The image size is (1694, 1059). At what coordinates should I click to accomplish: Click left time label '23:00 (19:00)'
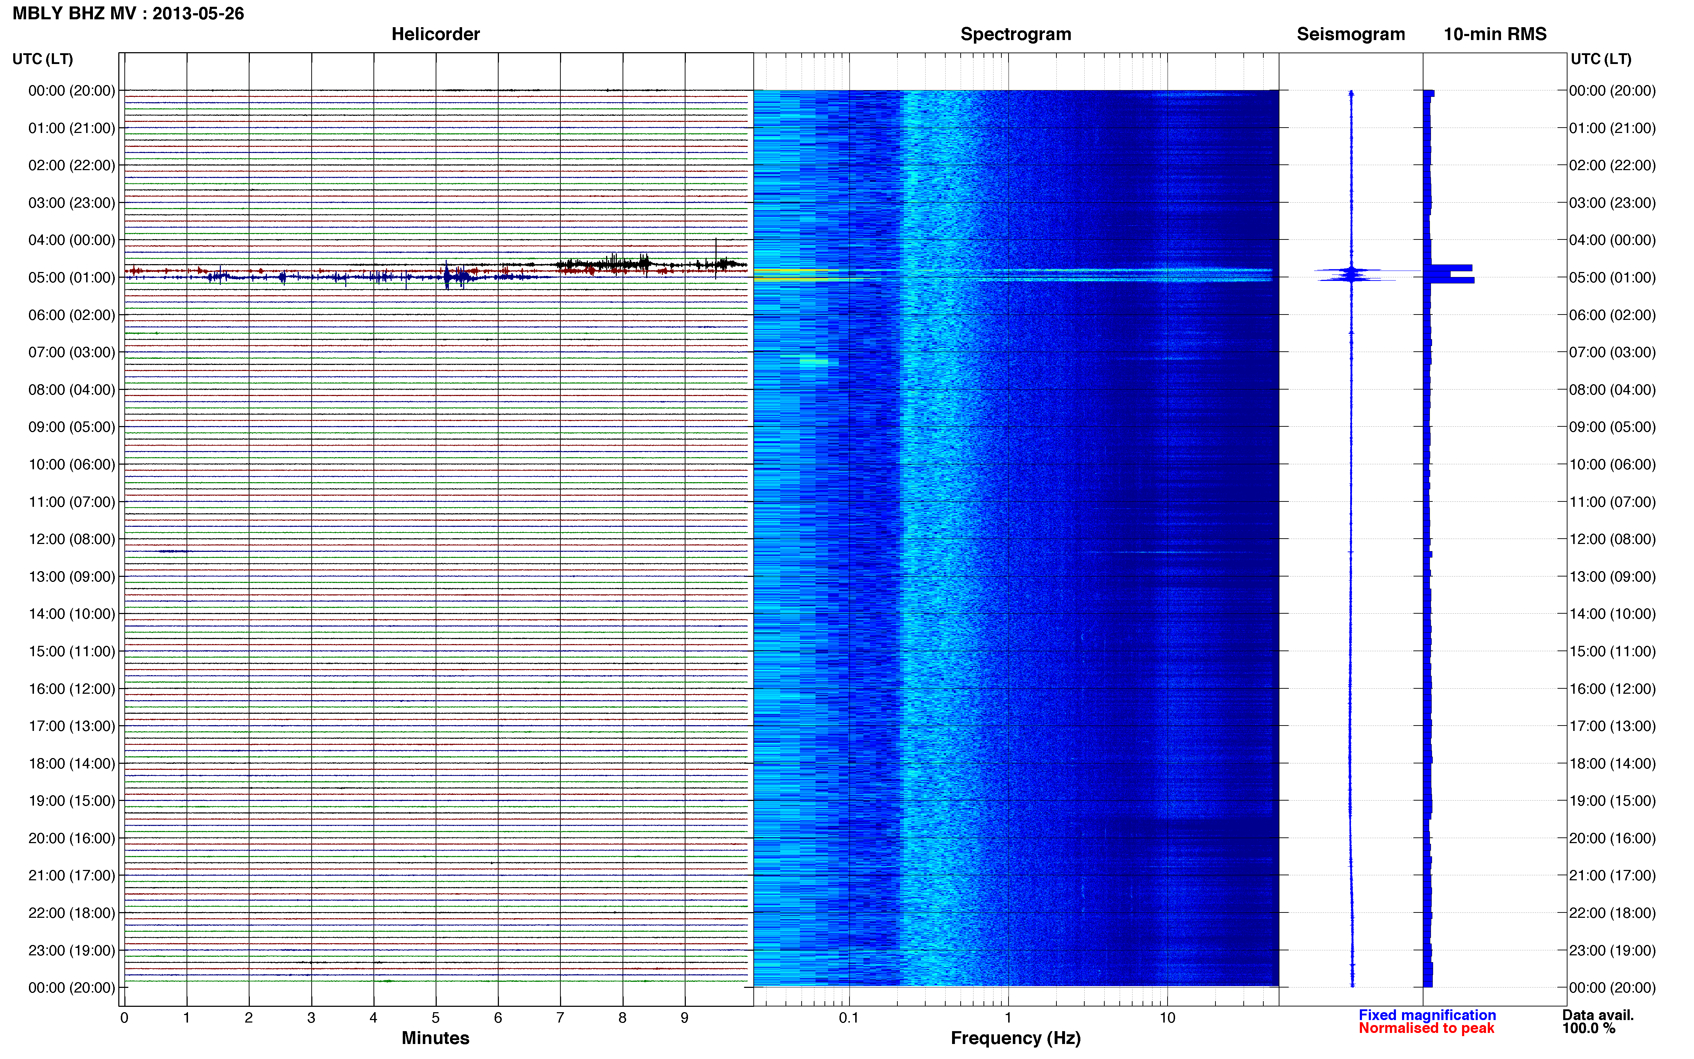71,950
